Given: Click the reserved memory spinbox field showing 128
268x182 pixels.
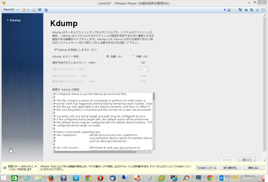Looking at the screenshot, I should 142,69.
